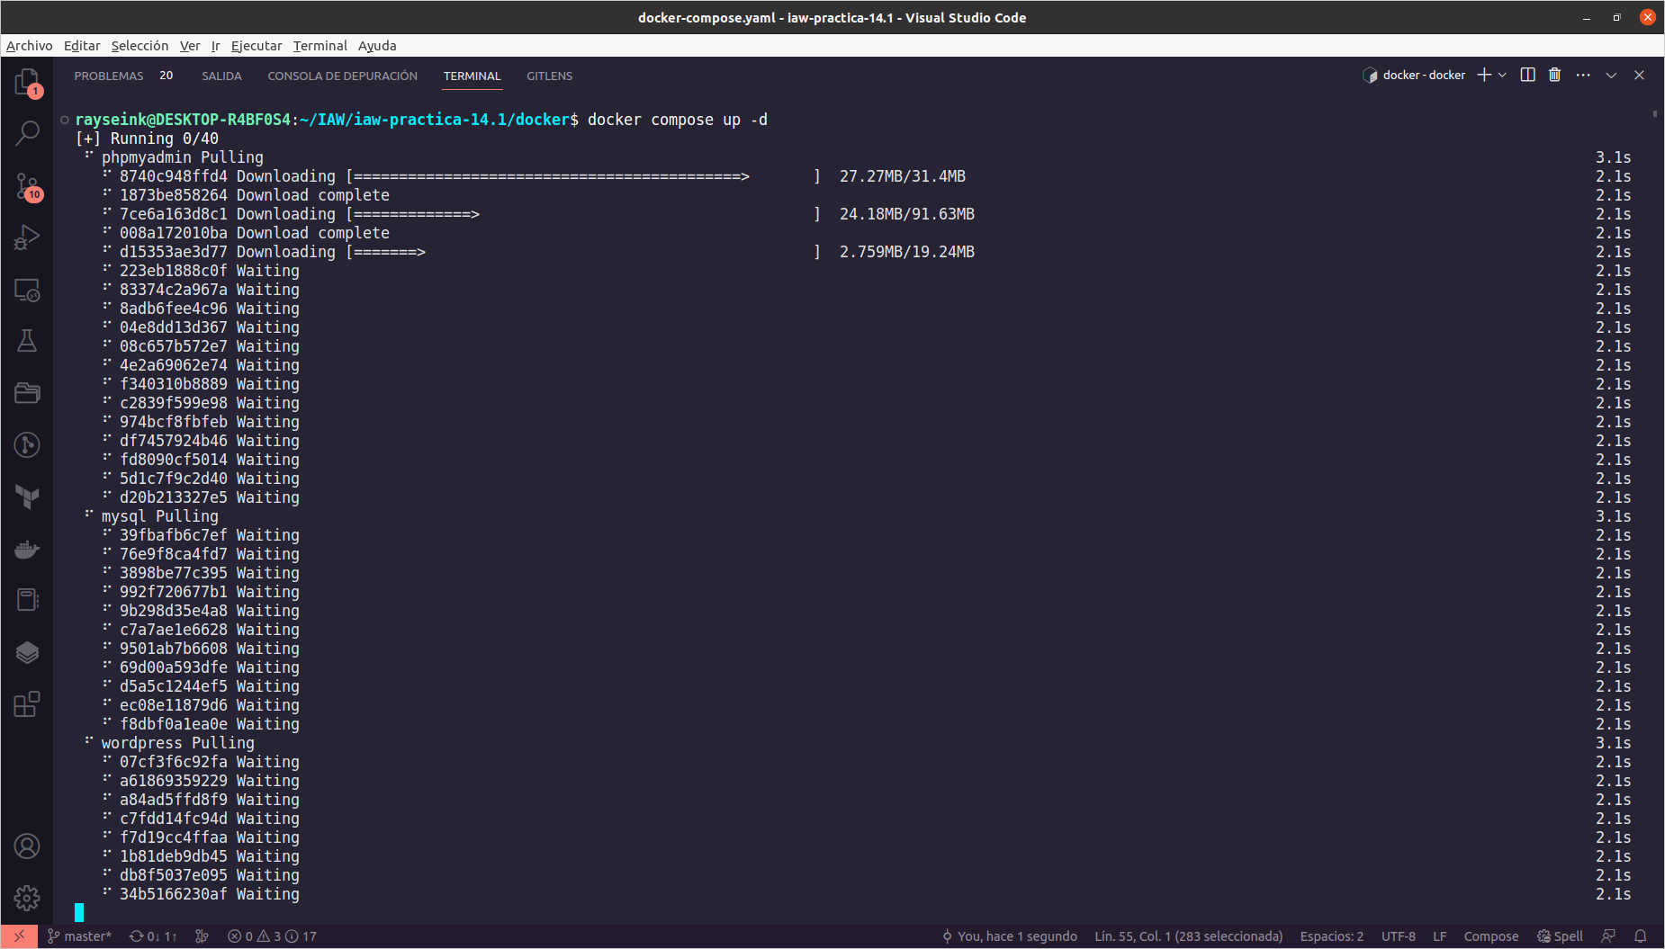Open the Search view
The width and height of the screenshot is (1665, 949).
click(27, 132)
